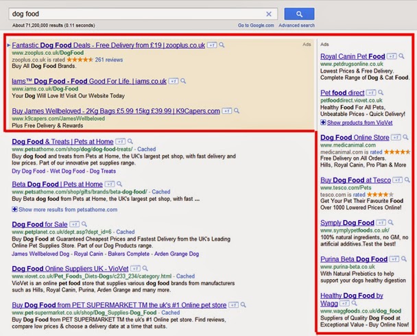Preview K9Capers ad with magnifier icon
The height and width of the screenshot is (336, 417).
(237, 110)
